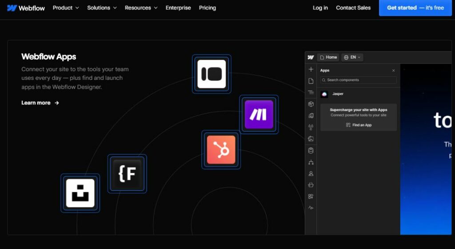The width and height of the screenshot is (455, 249).
Task: Open the Logic flow icon
Action: [x=311, y=162]
